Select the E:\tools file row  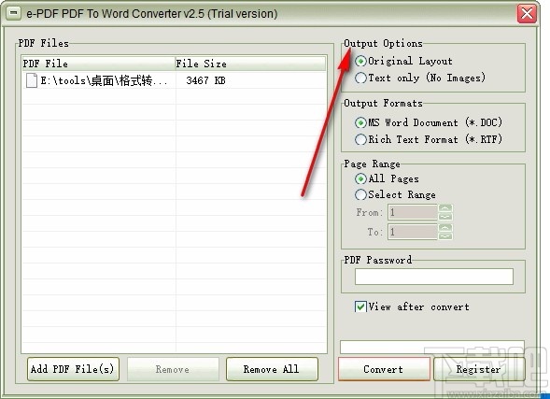pos(174,80)
